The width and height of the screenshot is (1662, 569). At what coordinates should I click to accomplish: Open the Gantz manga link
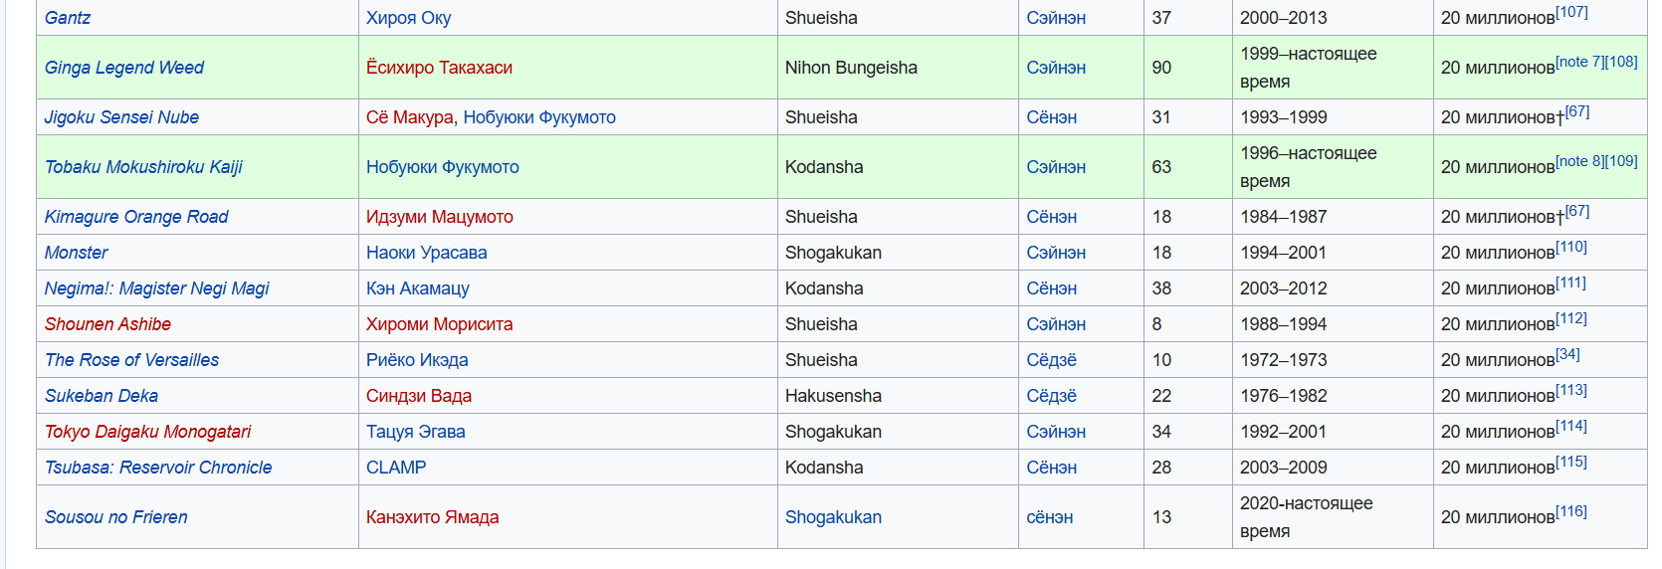click(68, 18)
